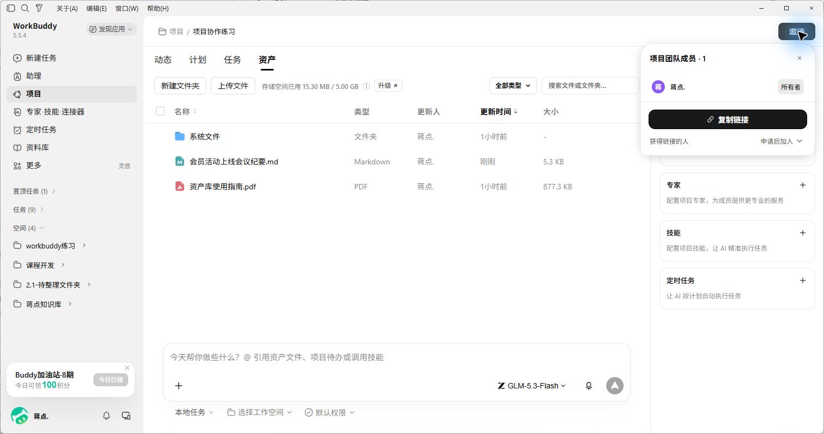
Task: Open 定时任务 in the sidebar
Action: coord(72,130)
